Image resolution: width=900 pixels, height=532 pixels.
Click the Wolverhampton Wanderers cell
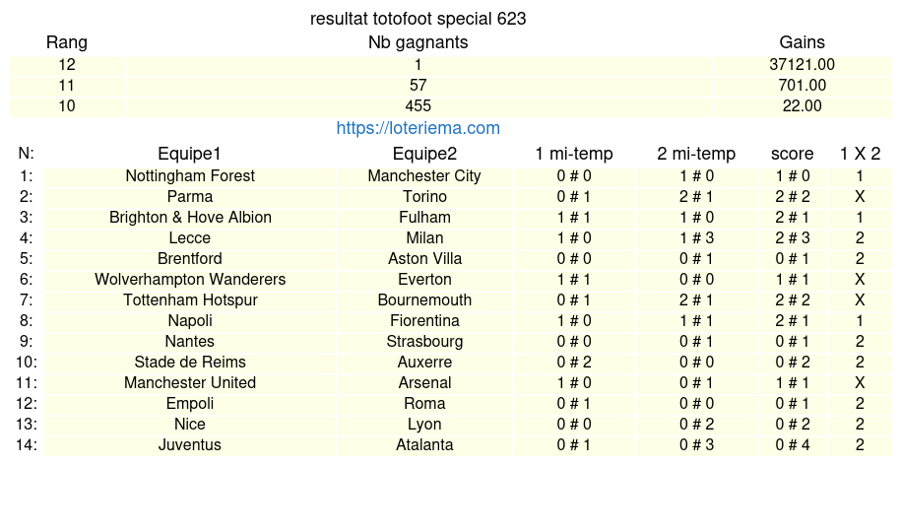pyautogui.click(x=189, y=280)
